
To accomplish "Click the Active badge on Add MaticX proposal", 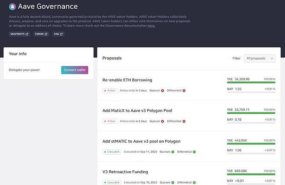I will point(110,121).
